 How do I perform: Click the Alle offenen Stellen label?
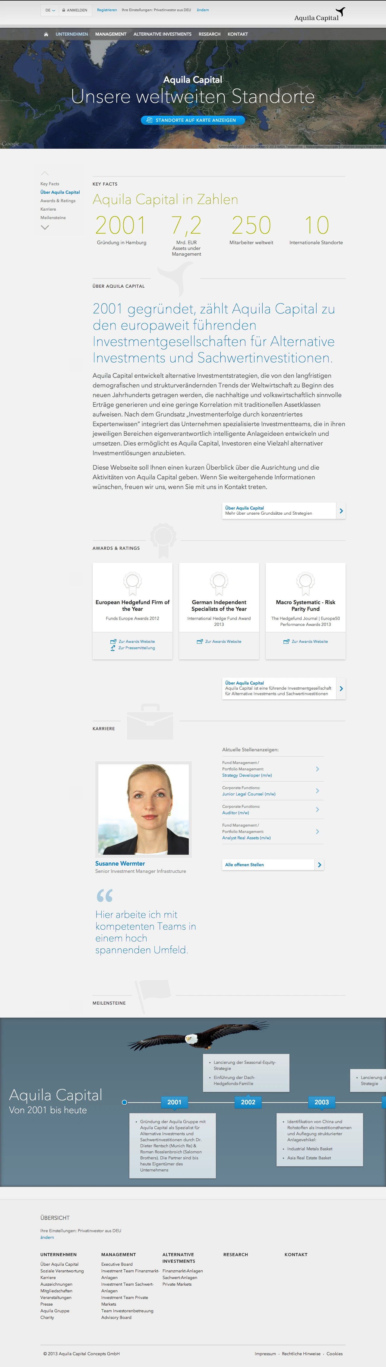coord(245,864)
